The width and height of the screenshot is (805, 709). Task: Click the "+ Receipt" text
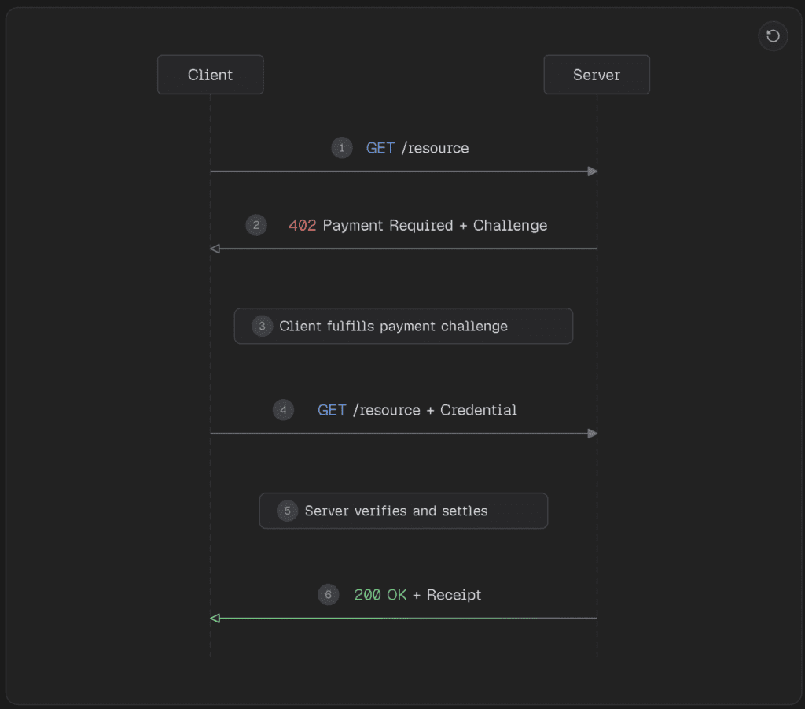click(x=447, y=595)
